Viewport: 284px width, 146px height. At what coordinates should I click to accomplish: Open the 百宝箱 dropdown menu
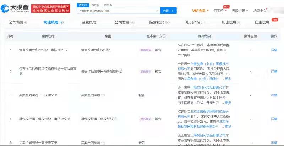(x=220, y=11)
